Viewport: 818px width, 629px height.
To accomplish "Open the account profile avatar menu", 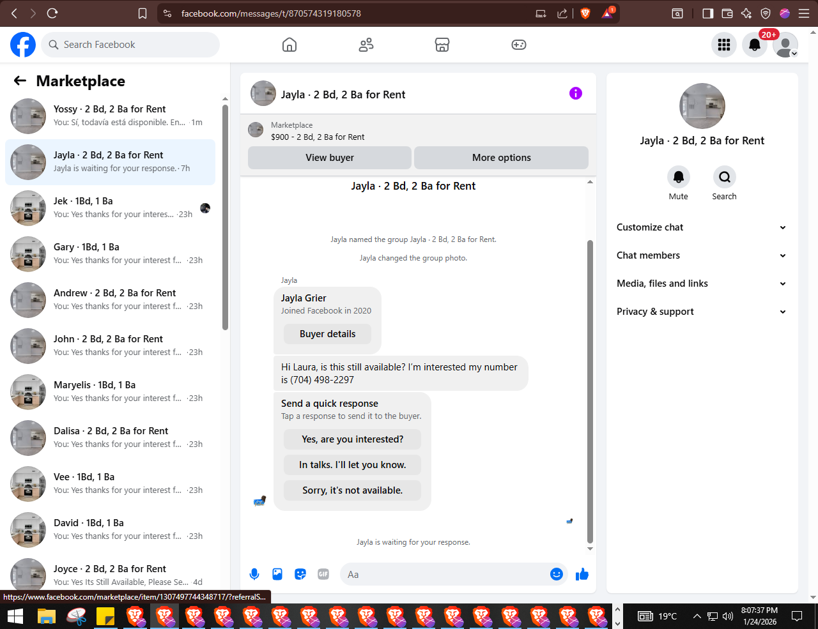I will tap(785, 45).
